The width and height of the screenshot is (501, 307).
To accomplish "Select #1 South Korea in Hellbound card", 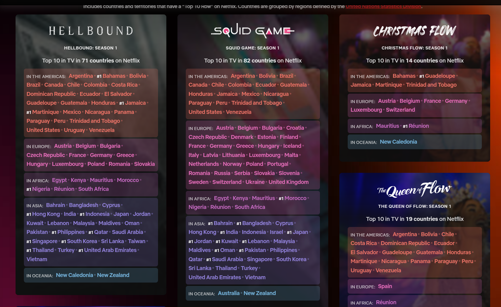I will [x=79, y=241].
